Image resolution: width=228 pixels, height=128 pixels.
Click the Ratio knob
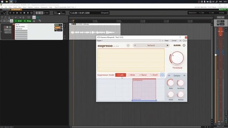coord(171,83)
